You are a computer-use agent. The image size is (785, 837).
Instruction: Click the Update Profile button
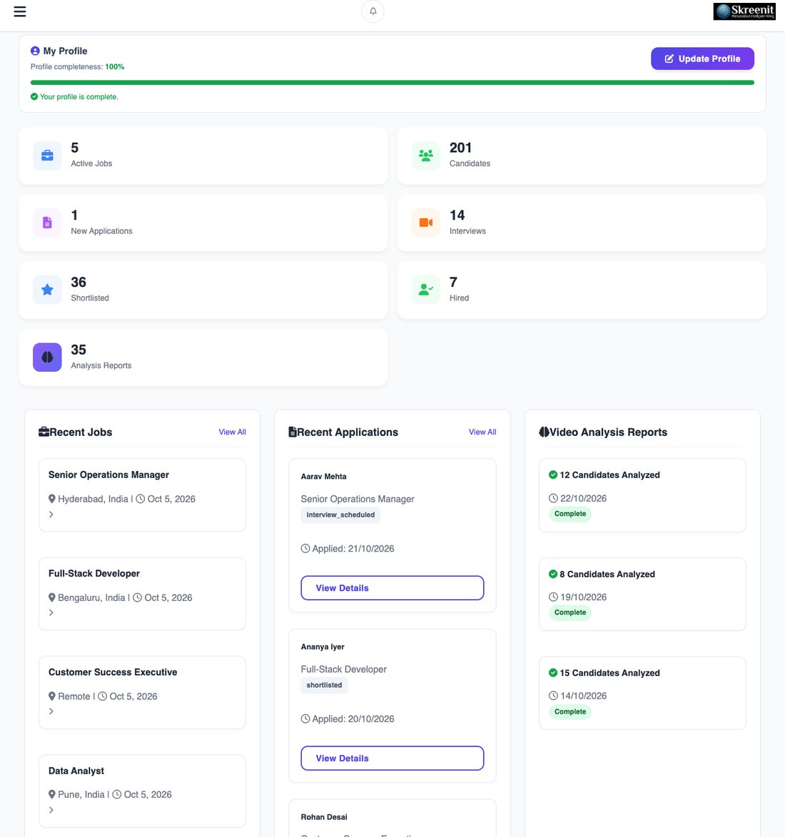click(702, 59)
